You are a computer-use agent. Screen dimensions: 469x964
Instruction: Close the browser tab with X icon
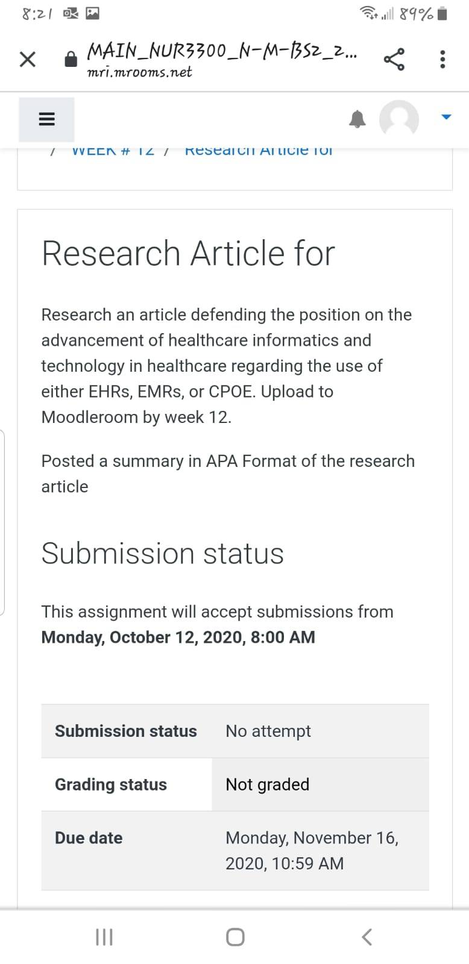(x=27, y=60)
